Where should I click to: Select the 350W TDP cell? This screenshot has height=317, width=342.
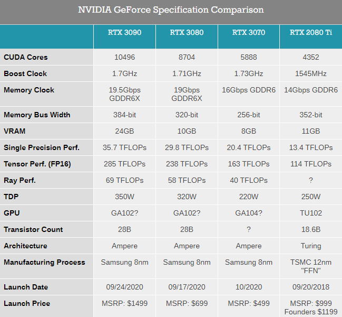pyautogui.click(x=124, y=197)
